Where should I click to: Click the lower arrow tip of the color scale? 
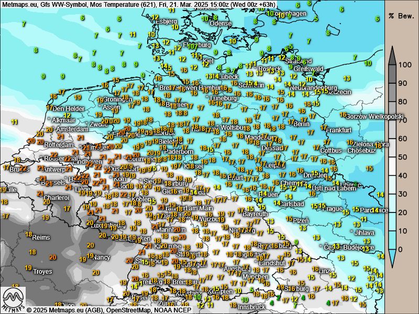click(392, 261)
